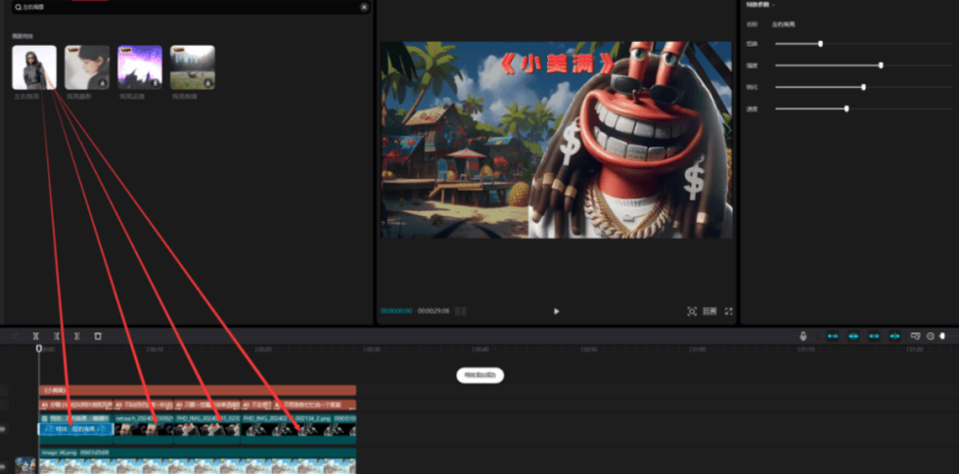Toggle fullscreen preview mode

[728, 311]
